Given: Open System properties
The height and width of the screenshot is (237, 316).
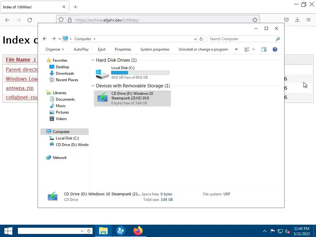Looking at the screenshot, I should pos(155,49).
